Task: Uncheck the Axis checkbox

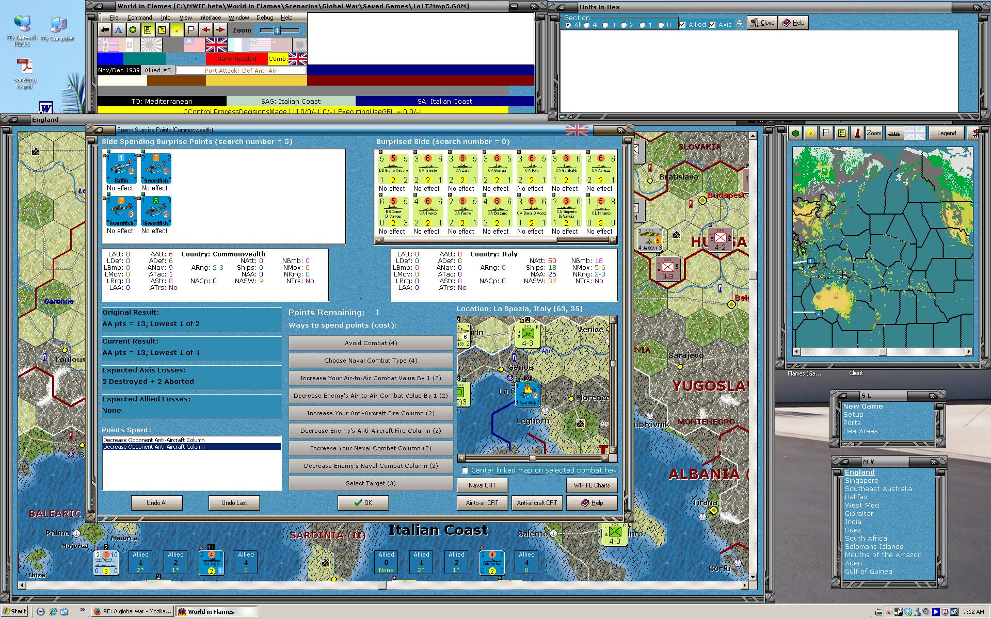Action: [x=712, y=24]
